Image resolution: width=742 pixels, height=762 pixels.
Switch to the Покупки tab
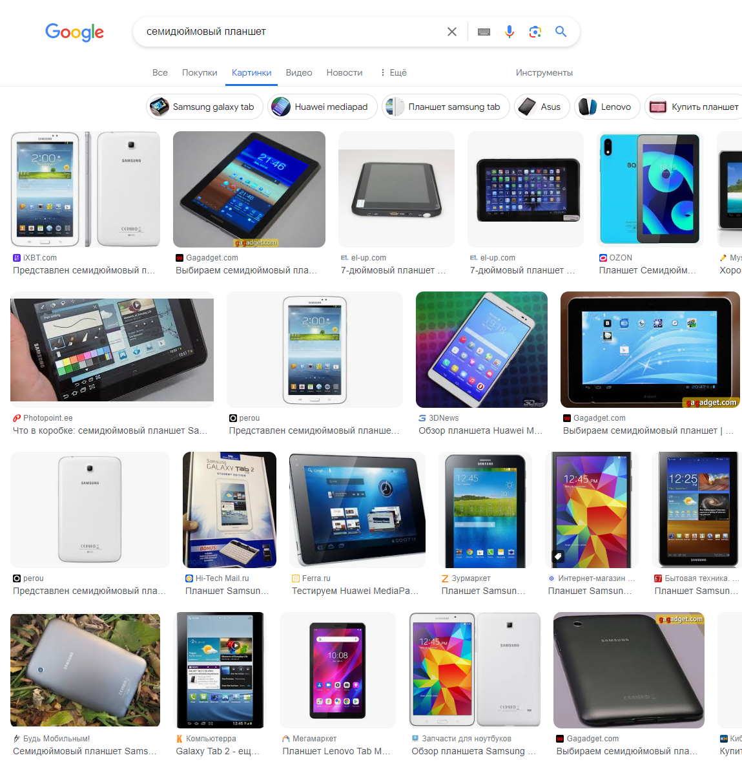point(200,72)
